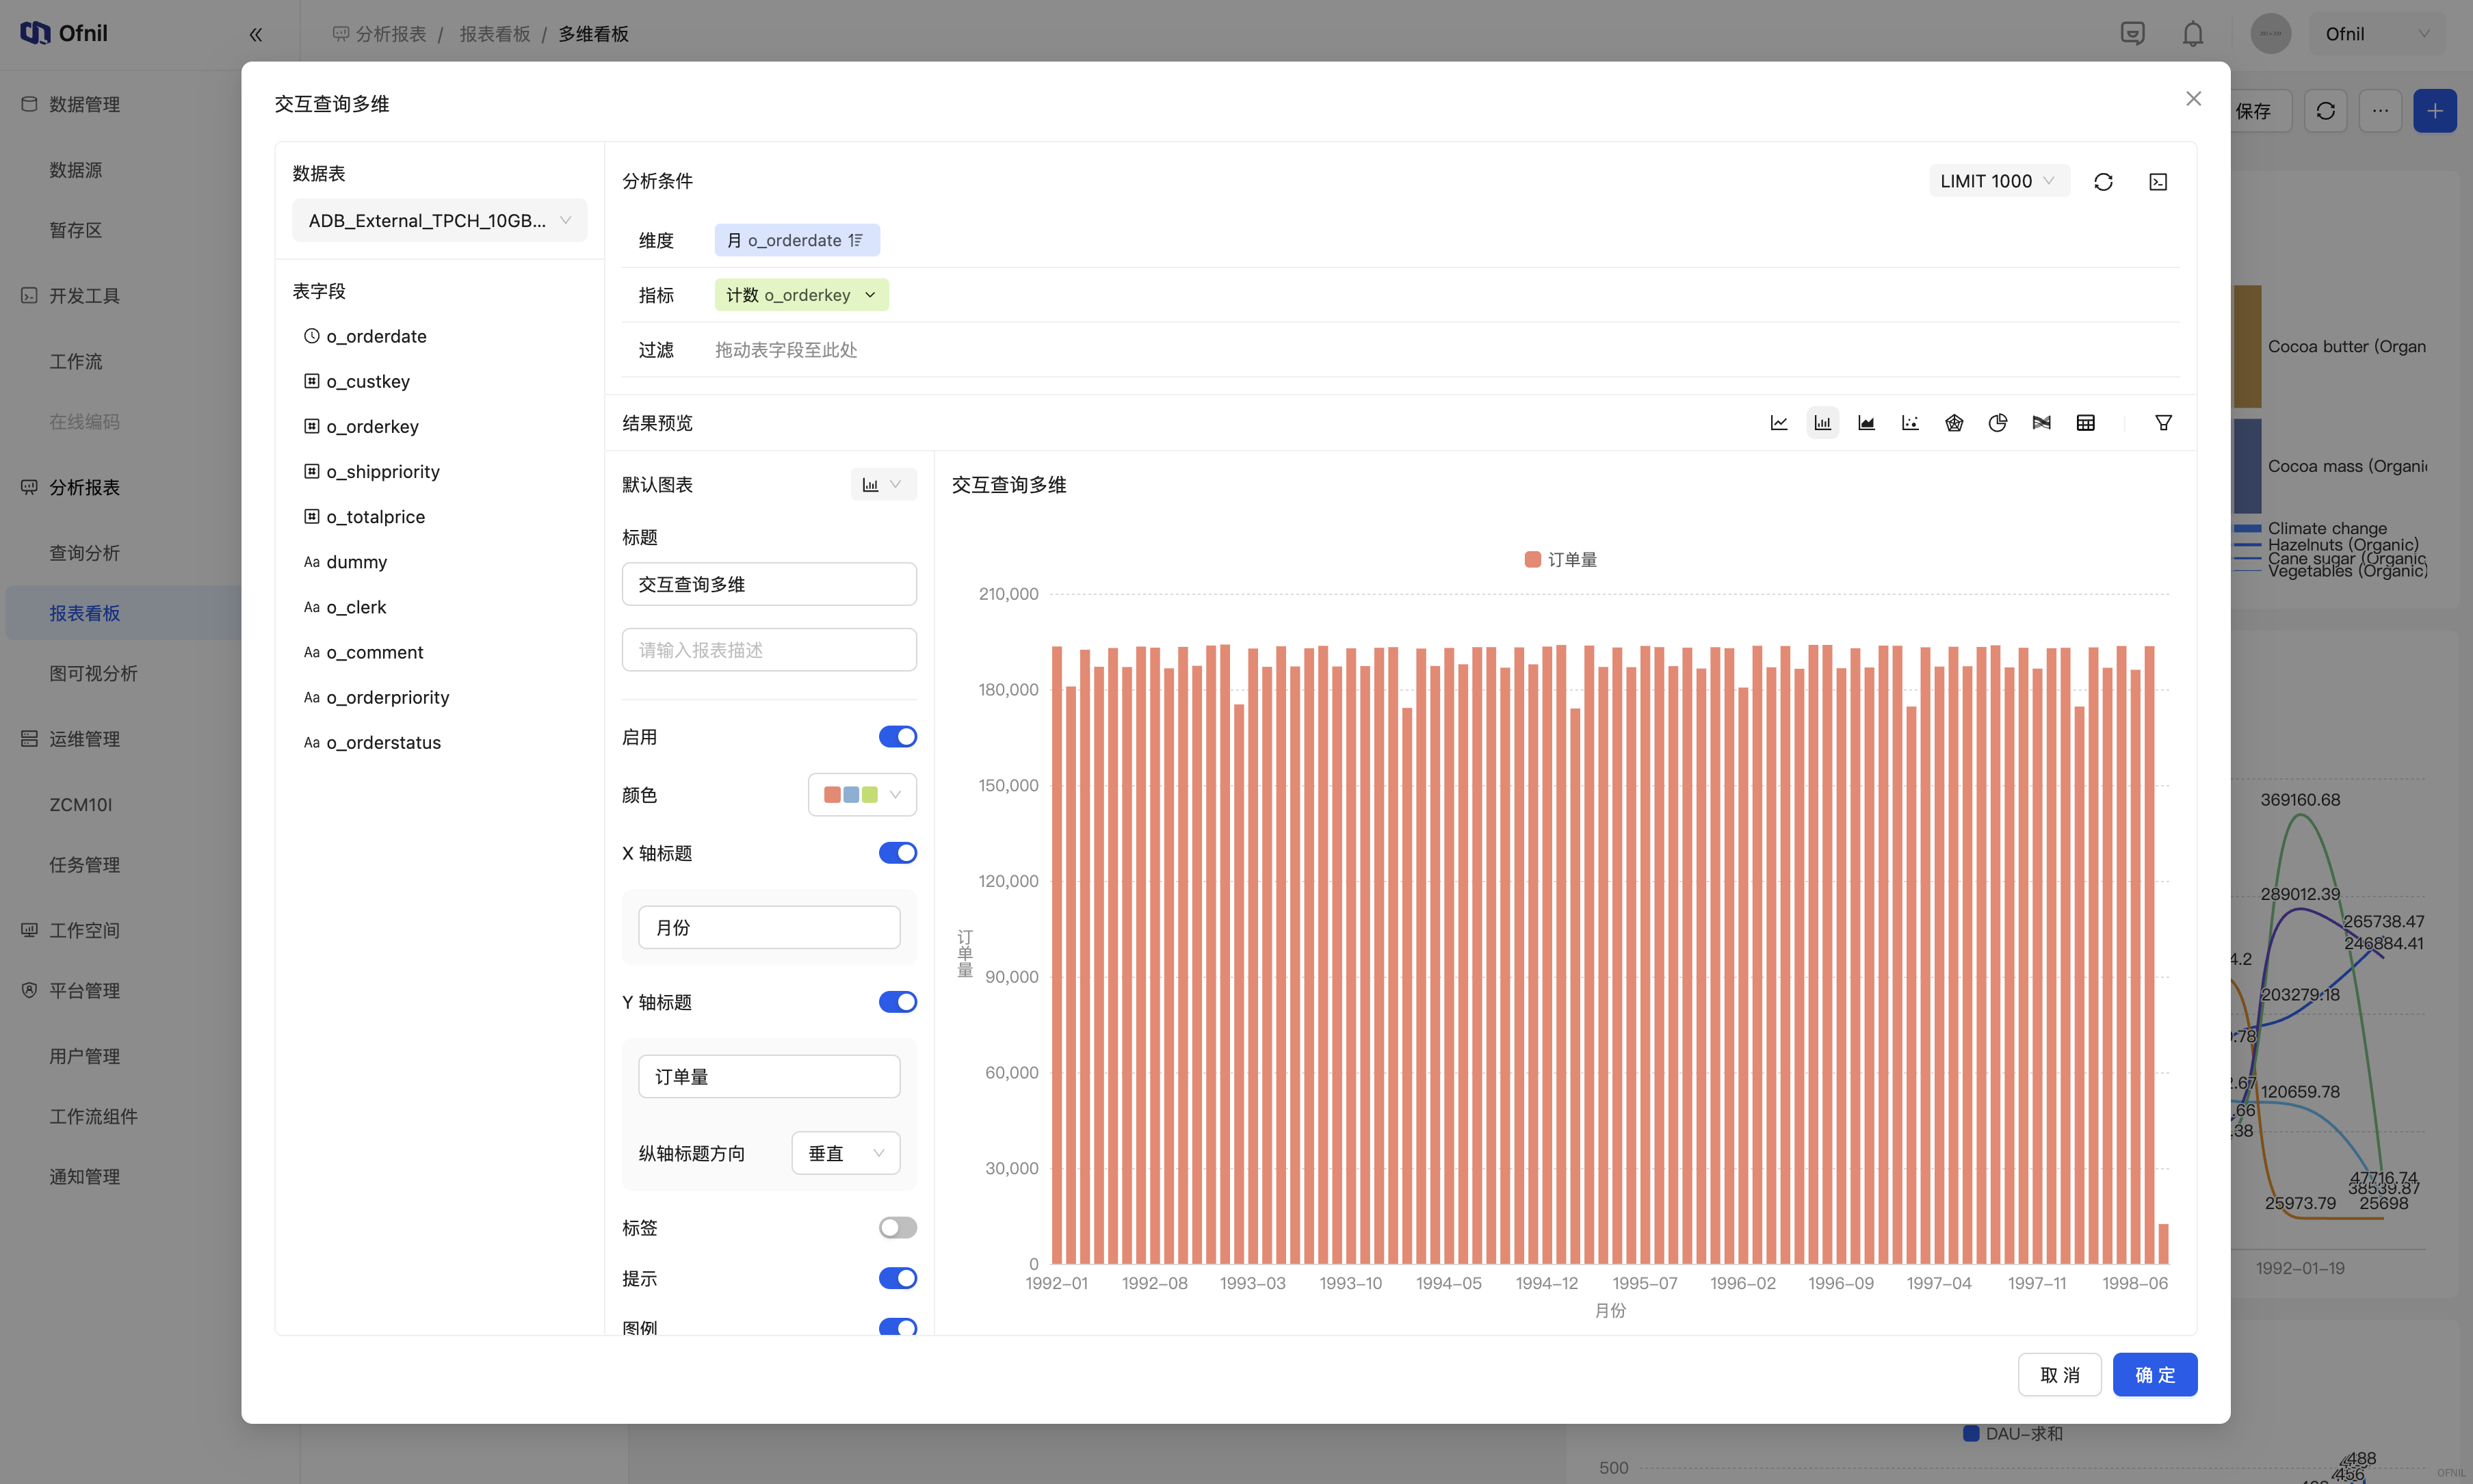Click the Y axis title input 订单量
Screen dimensions: 2473x1484
coord(769,1076)
